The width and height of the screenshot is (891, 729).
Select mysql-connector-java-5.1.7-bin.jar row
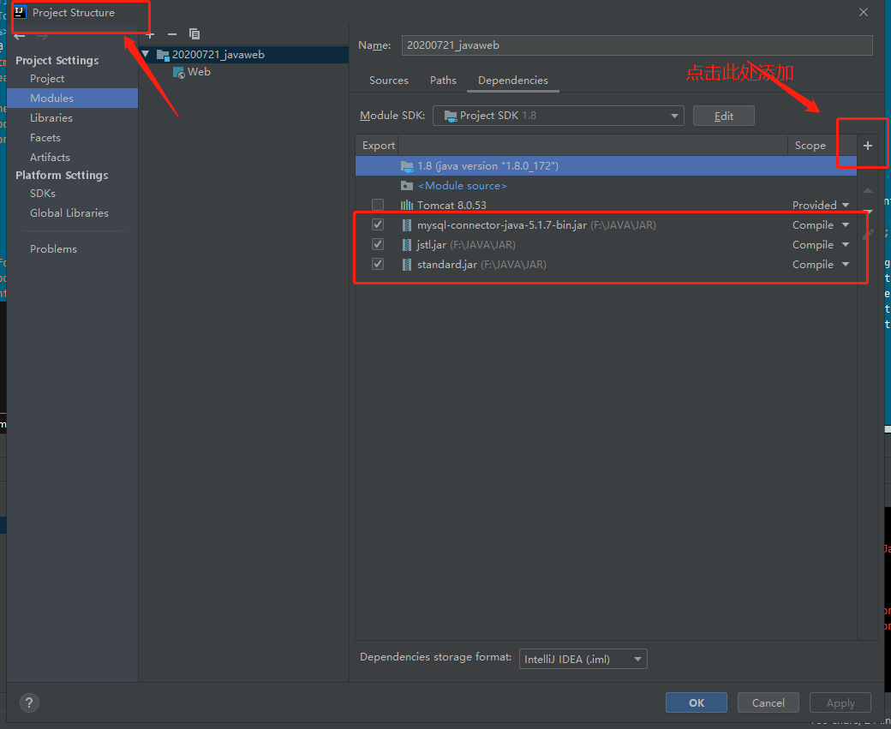pyautogui.click(x=606, y=225)
